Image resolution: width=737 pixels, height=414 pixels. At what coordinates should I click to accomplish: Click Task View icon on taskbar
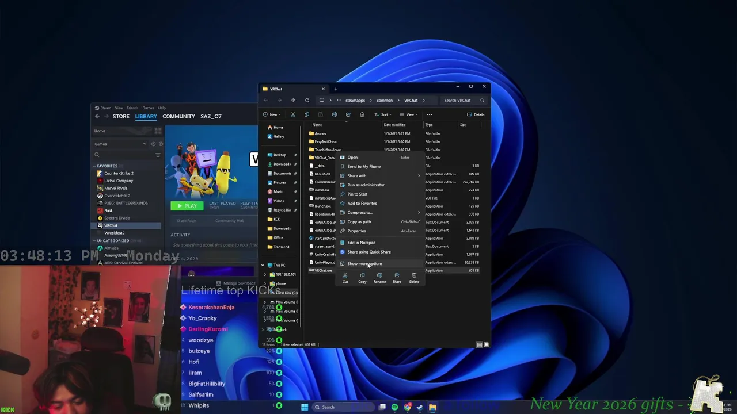(x=382, y=407)
